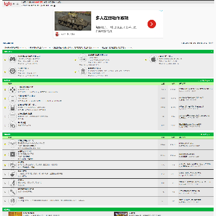Open the forum with the steering wheel icon
This screenshot has width=216, height=216.
(13, 71)
